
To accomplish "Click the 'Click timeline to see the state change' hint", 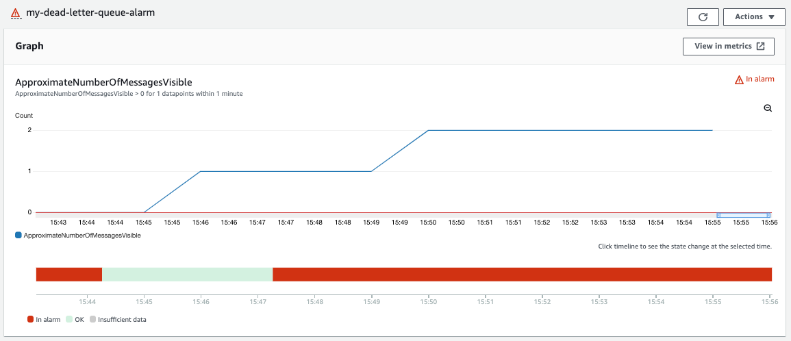I will [685, 247].
